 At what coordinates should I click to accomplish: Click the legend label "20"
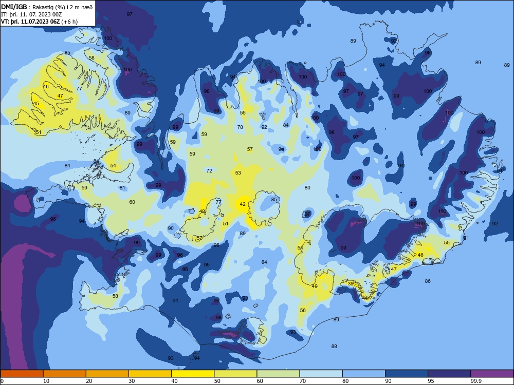(x=89, y=381)
